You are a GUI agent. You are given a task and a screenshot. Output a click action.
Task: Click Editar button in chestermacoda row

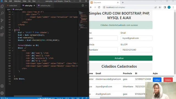157,80
